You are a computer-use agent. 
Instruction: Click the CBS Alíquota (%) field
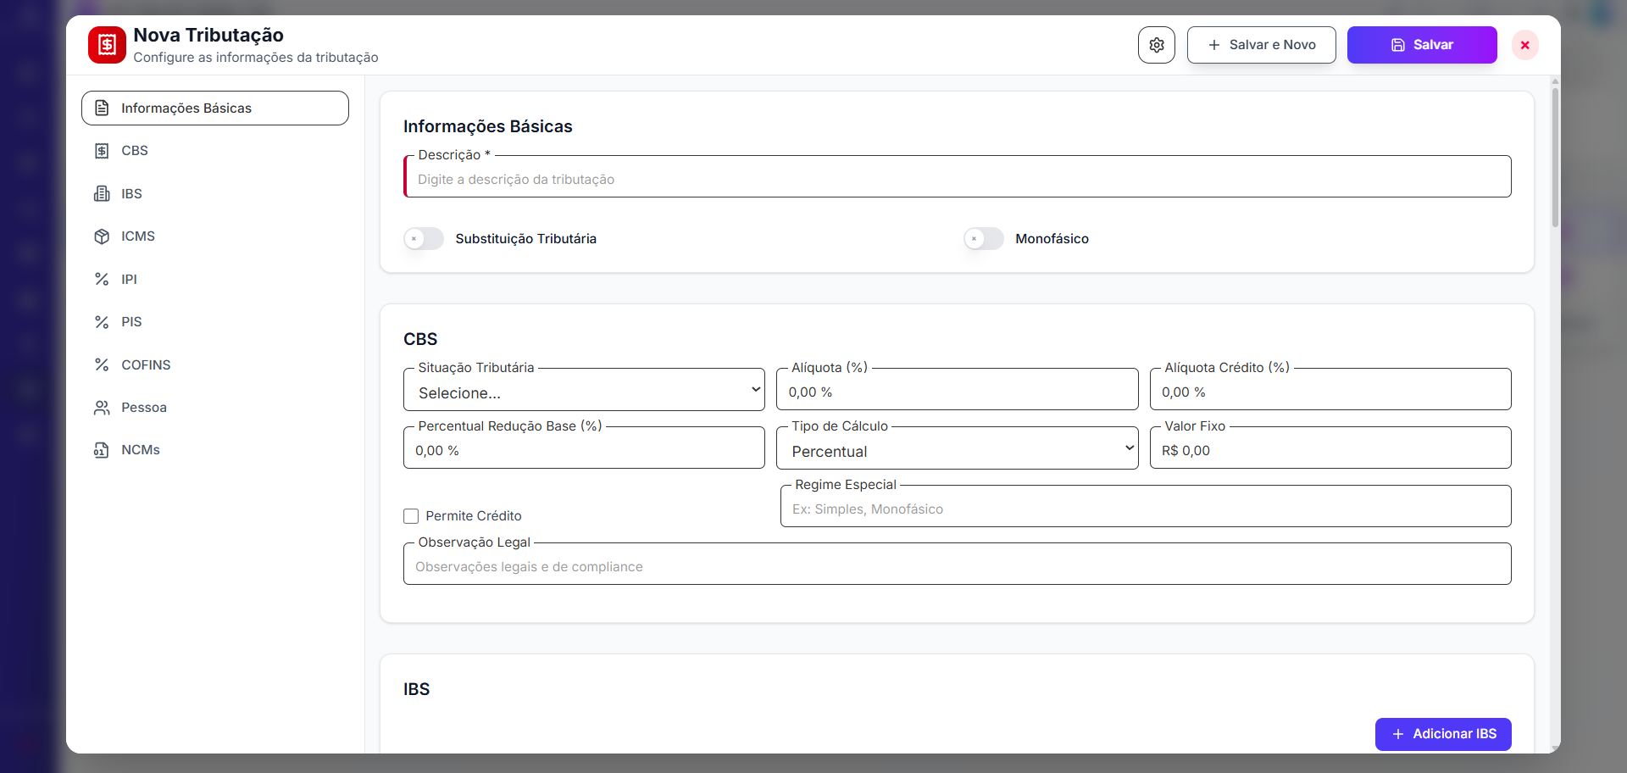[958, 391]
